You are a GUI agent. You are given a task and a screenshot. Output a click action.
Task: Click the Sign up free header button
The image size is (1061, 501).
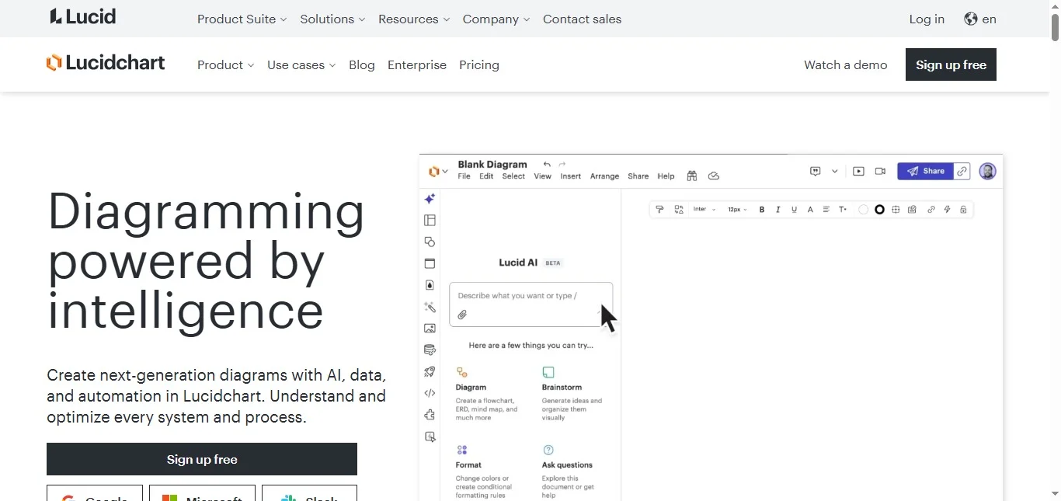point(951,64)
